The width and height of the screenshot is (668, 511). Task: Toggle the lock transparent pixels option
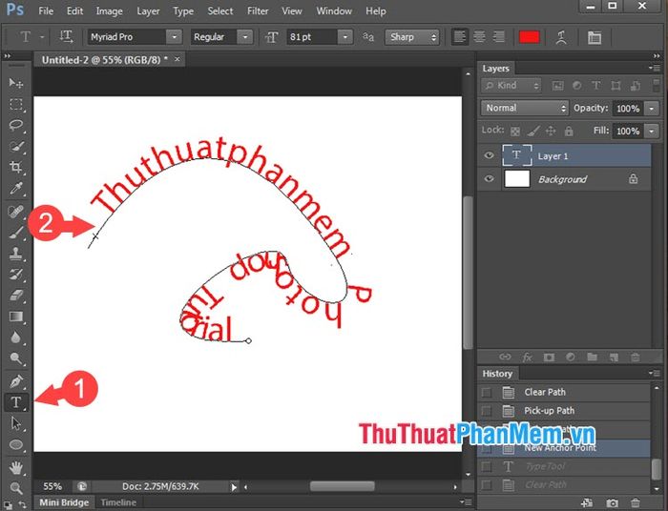pyautogui.click(x=515, y=131)
